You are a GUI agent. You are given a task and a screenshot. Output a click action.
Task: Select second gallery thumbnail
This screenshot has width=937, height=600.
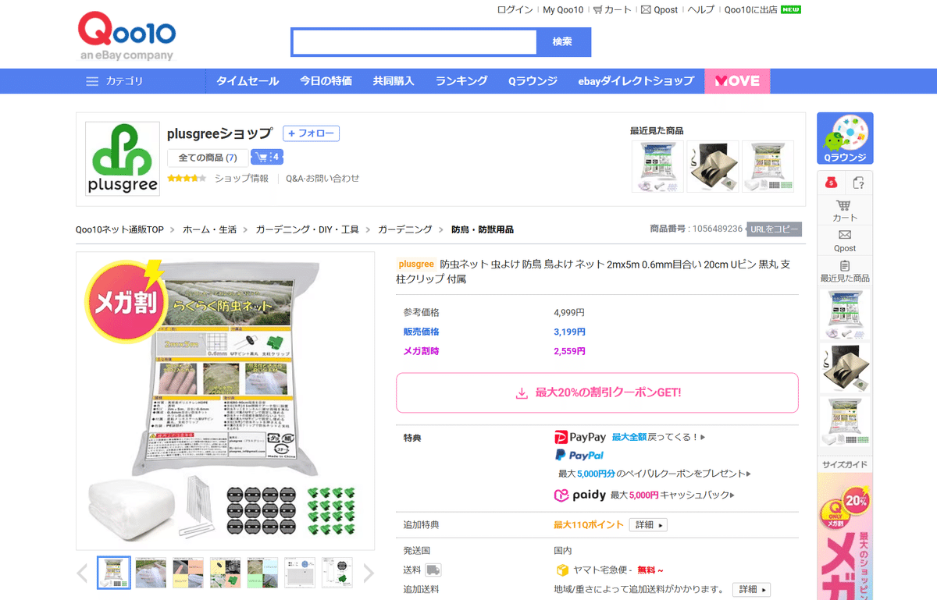click(151, 573)
